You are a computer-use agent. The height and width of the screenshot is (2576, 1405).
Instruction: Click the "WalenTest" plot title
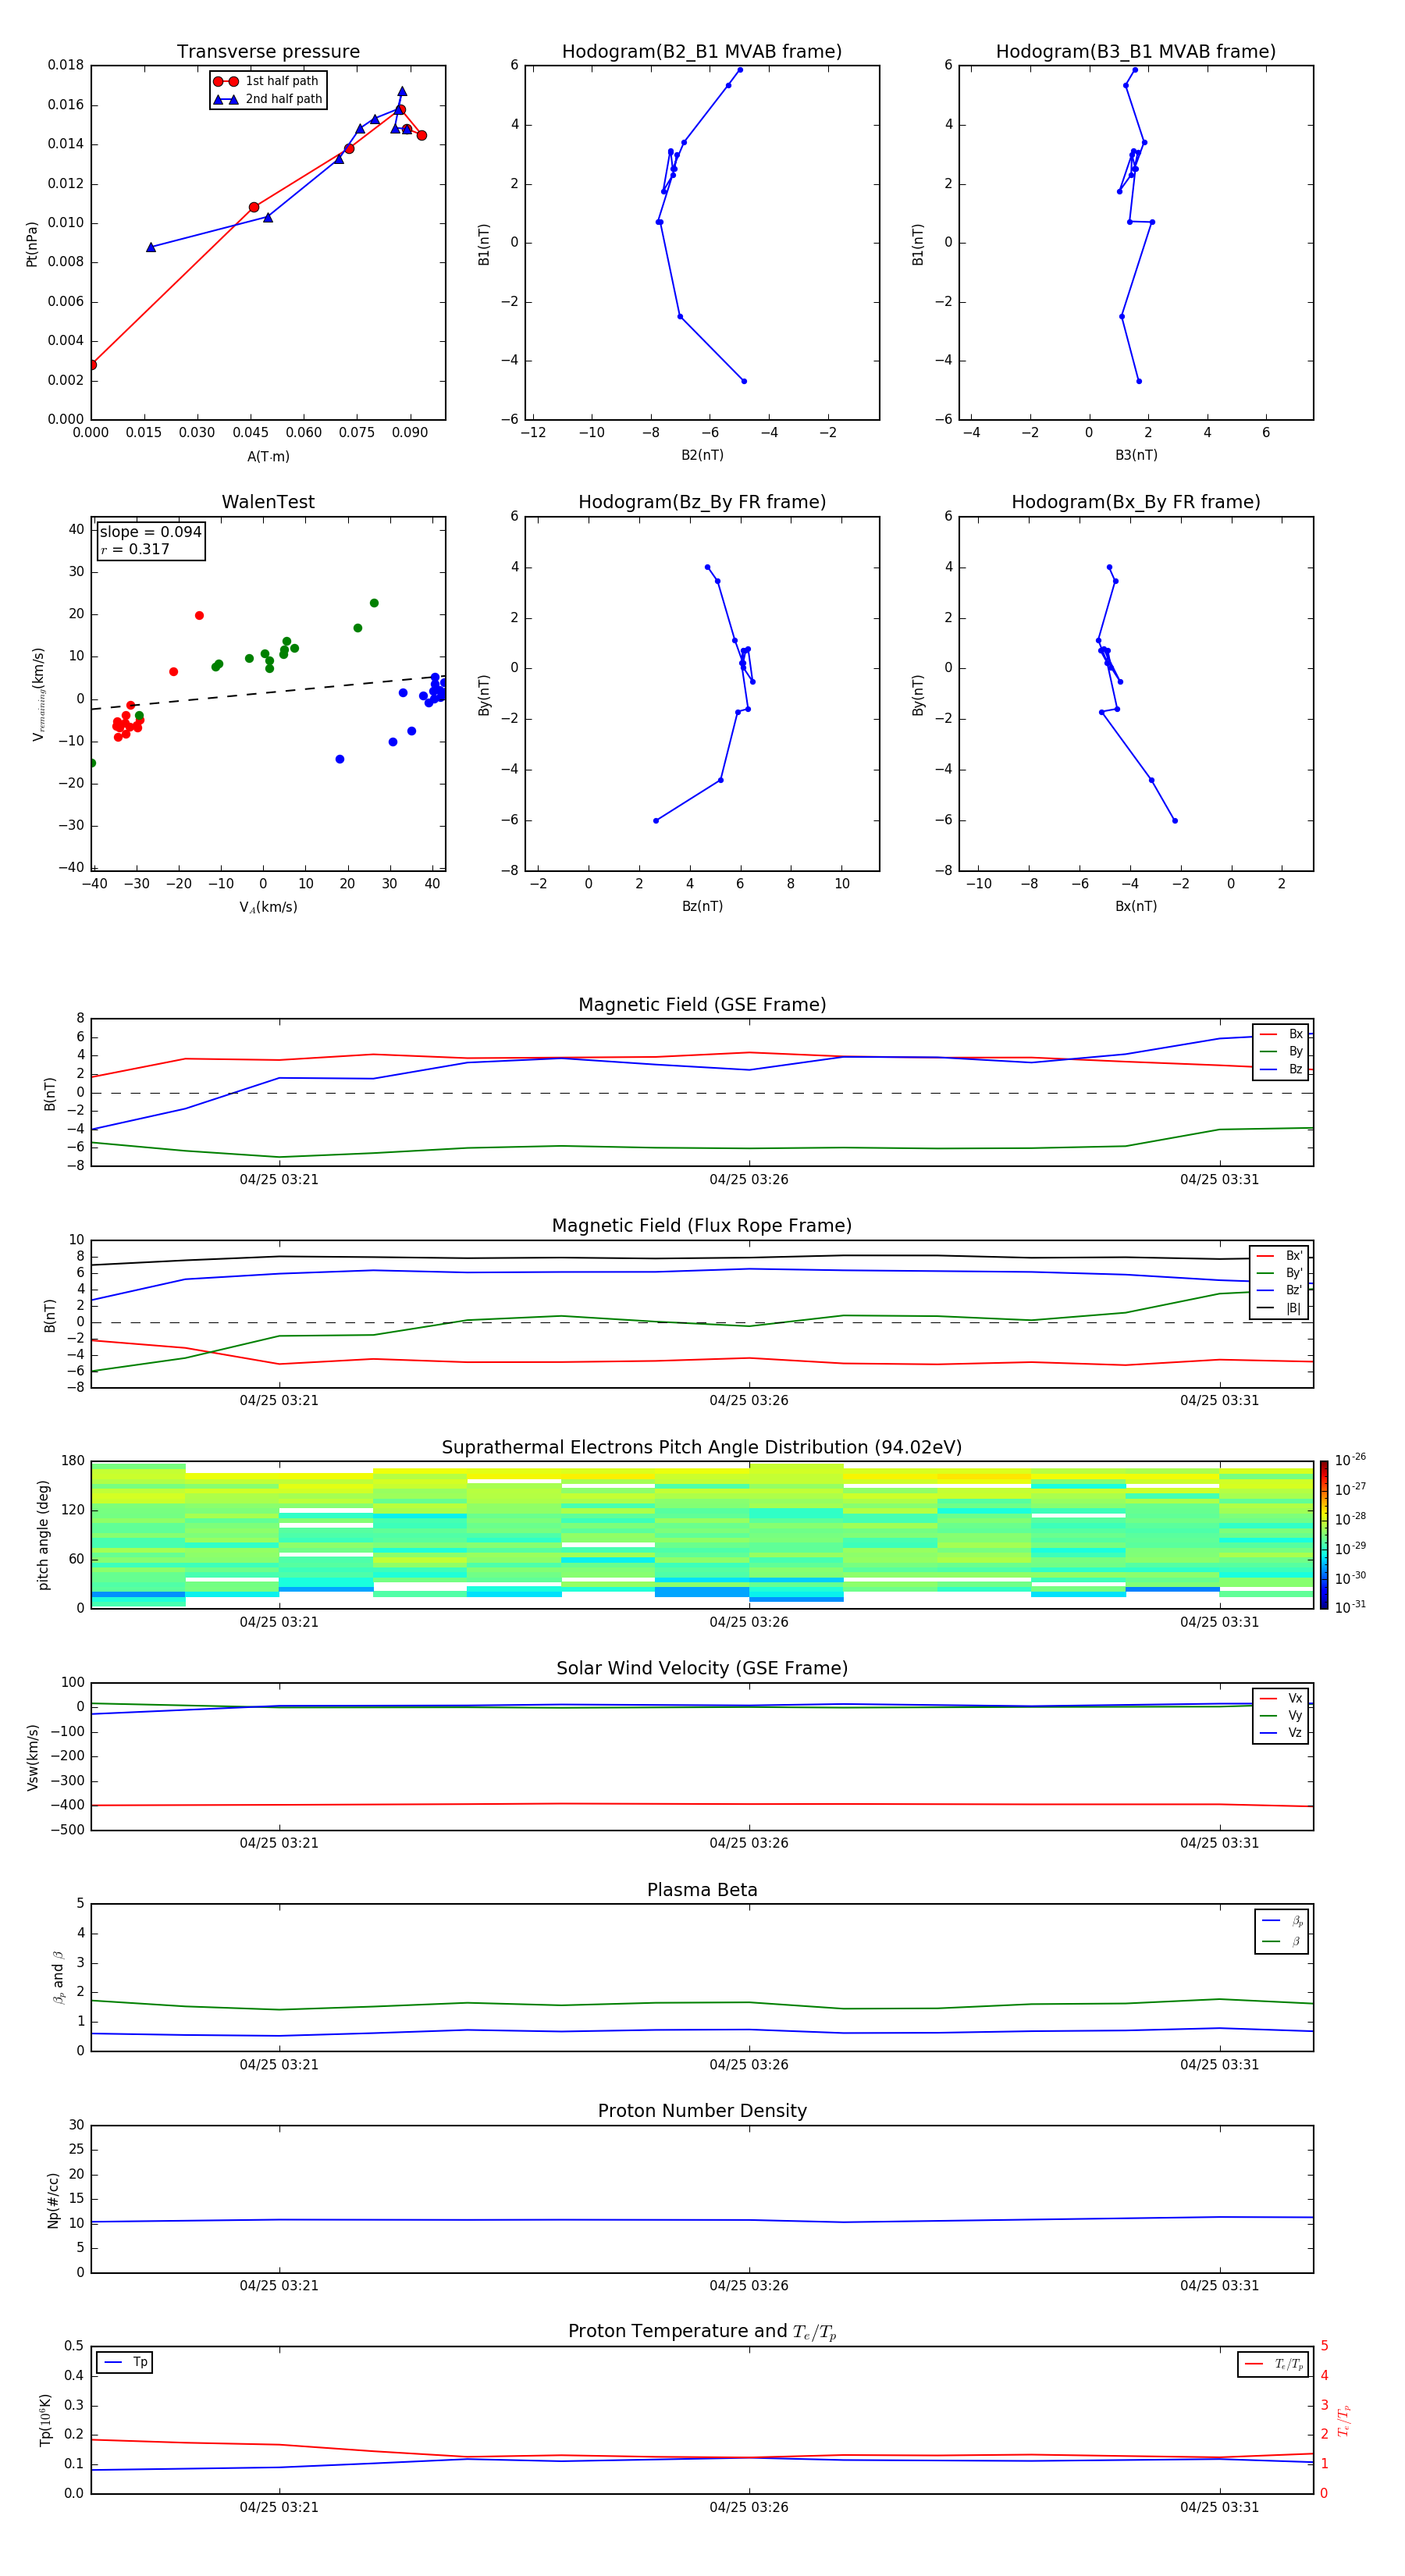tap(268, 502)
